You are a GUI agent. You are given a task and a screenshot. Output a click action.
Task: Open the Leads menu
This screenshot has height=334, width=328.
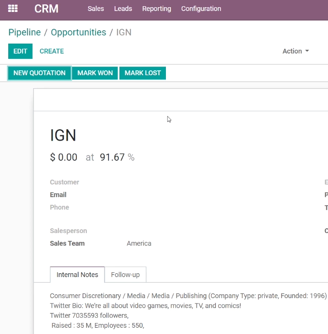tap(123, 9)
